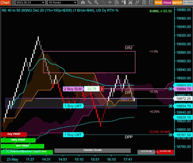Select the 18787.50 price marker
Screen dimensions: 193x163
183,135
